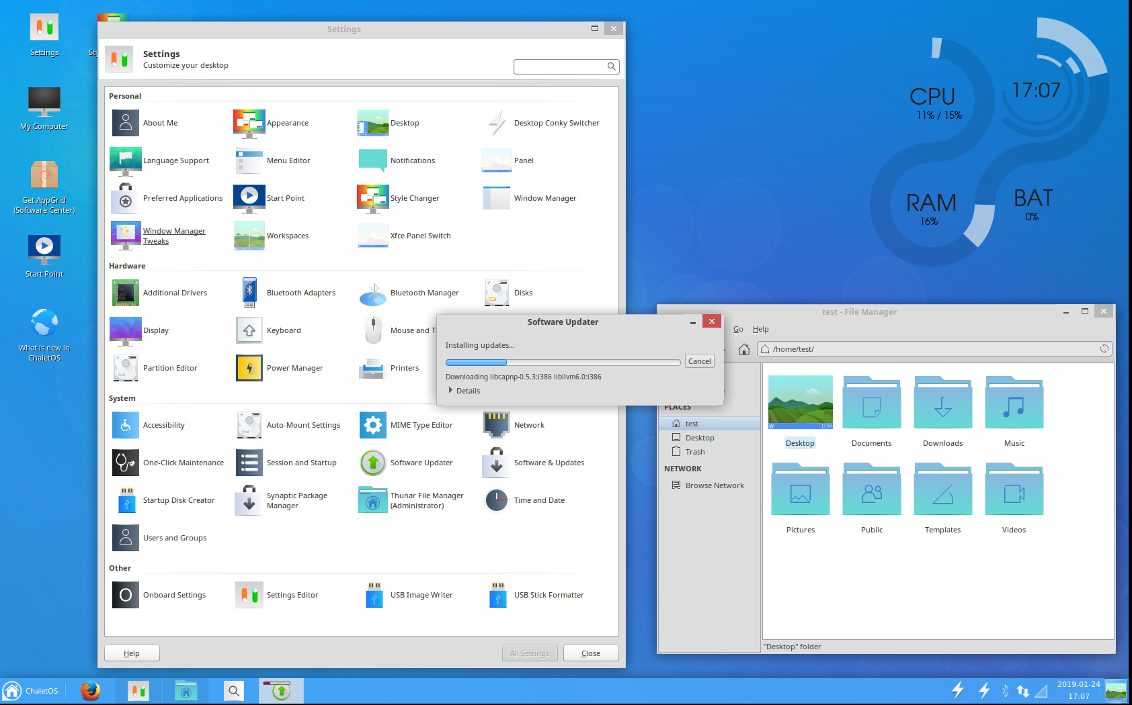Click the update installation progress bar

pos(563,363)
